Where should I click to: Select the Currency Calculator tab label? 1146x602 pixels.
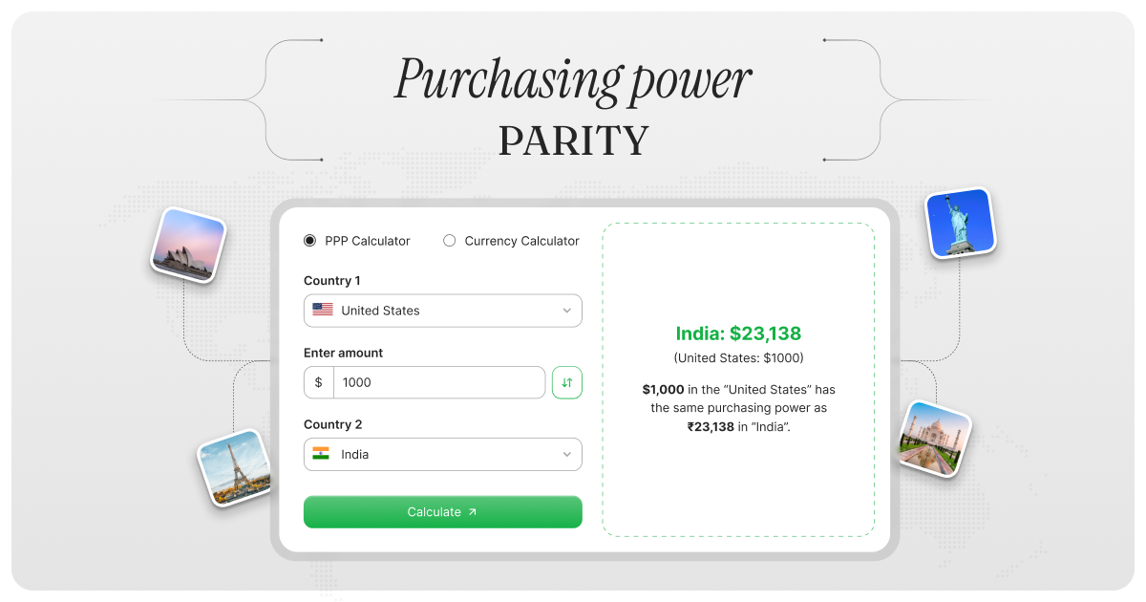tap(521, 240)
